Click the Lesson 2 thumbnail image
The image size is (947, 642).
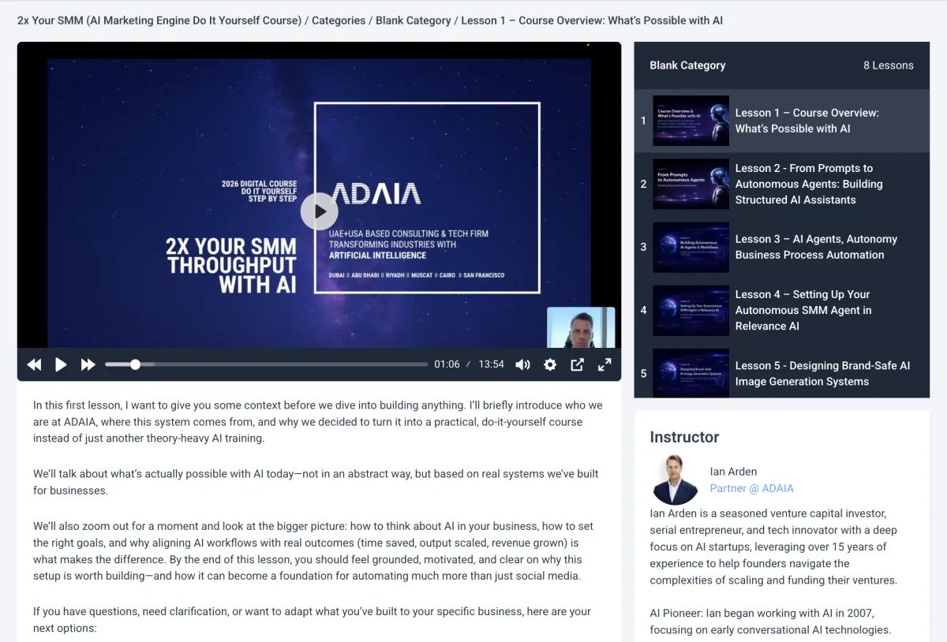691,184
